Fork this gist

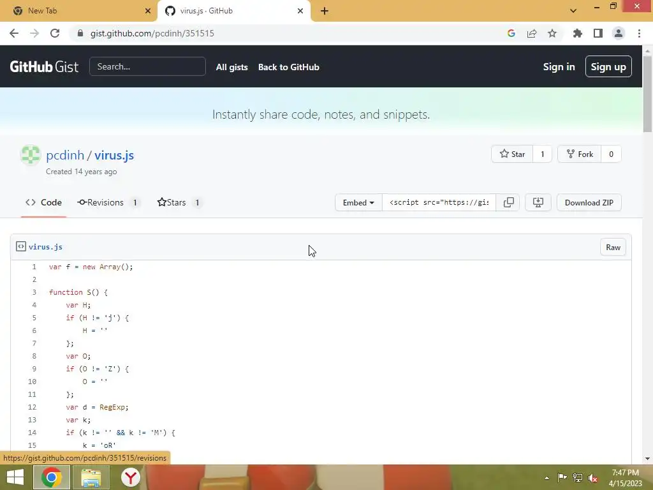pyautogui.click(x=580, y=154)
